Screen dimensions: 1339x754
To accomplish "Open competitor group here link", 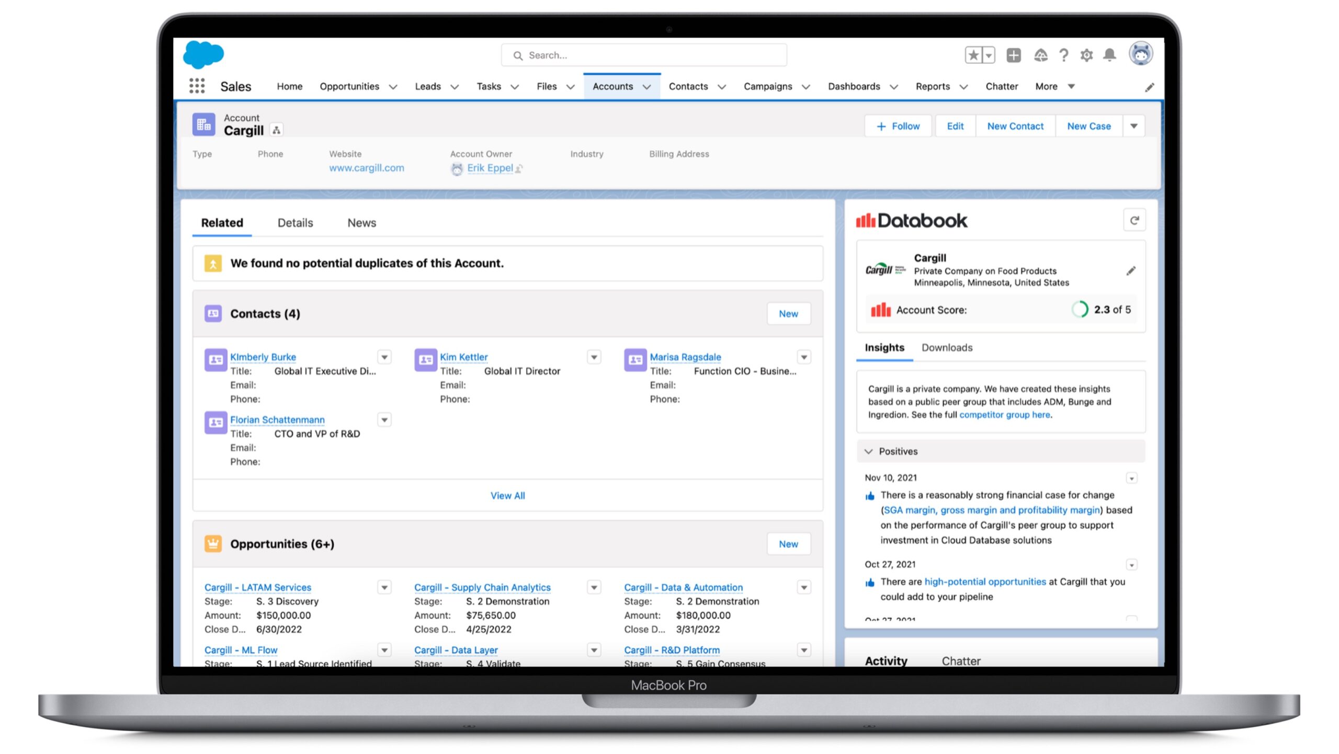I will [x=1004, y=415].
